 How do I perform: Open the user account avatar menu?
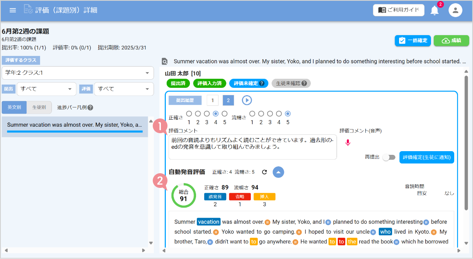pyautogui.click(x=455, y=10)
